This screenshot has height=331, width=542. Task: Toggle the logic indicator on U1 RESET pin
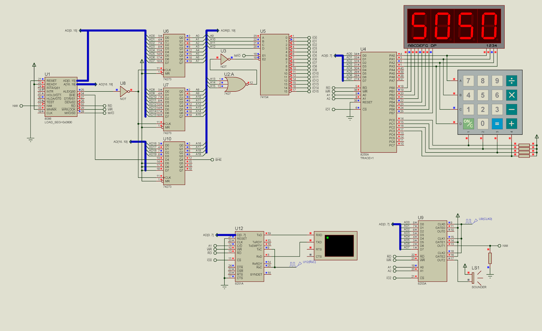[x=43, y=78]
